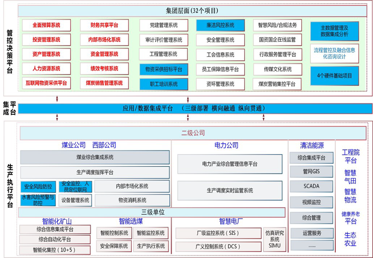This screenshot has width=373, height=258.
Task: Open the 煤业综合集成系统 box
Action: 94,158
